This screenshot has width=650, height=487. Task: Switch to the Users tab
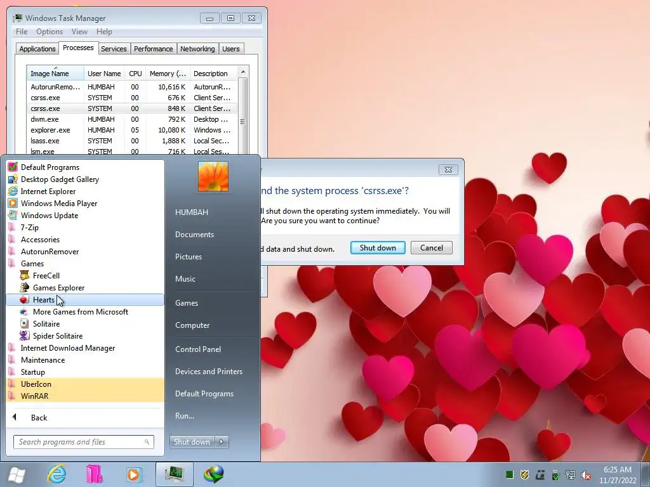[231, 49]
